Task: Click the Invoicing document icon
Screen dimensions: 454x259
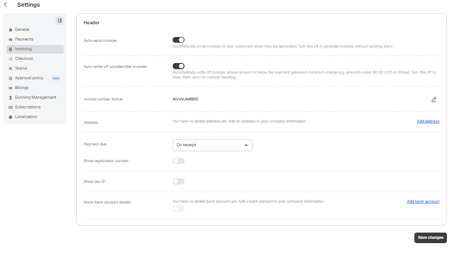Action: (x=11, y=49)
